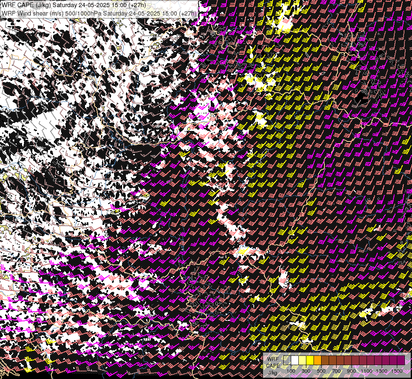412x379 pixels.
Task: Click the CAPE word inside the legend box
Action: coord(273,366)
